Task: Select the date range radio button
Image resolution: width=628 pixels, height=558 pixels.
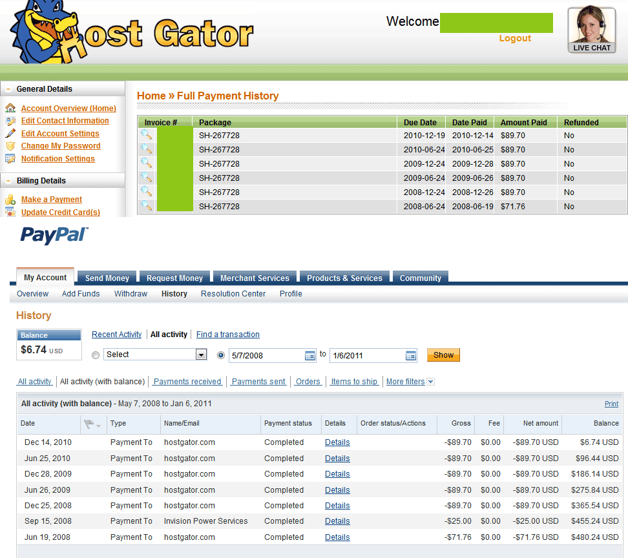Action: coord(221,355)
